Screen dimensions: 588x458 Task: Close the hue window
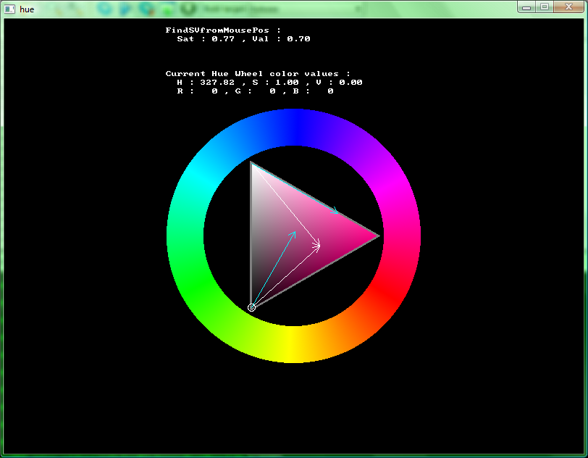tap(568, 7)
